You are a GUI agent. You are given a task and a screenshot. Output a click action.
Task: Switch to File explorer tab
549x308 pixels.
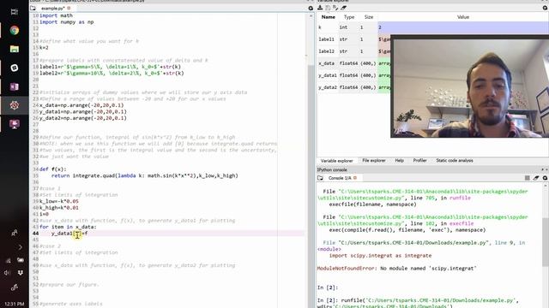pos(374,161)
